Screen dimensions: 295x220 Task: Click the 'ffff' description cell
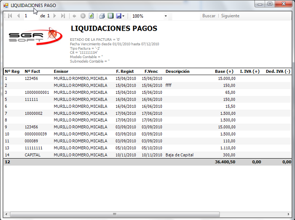click(x=169, y=85)
